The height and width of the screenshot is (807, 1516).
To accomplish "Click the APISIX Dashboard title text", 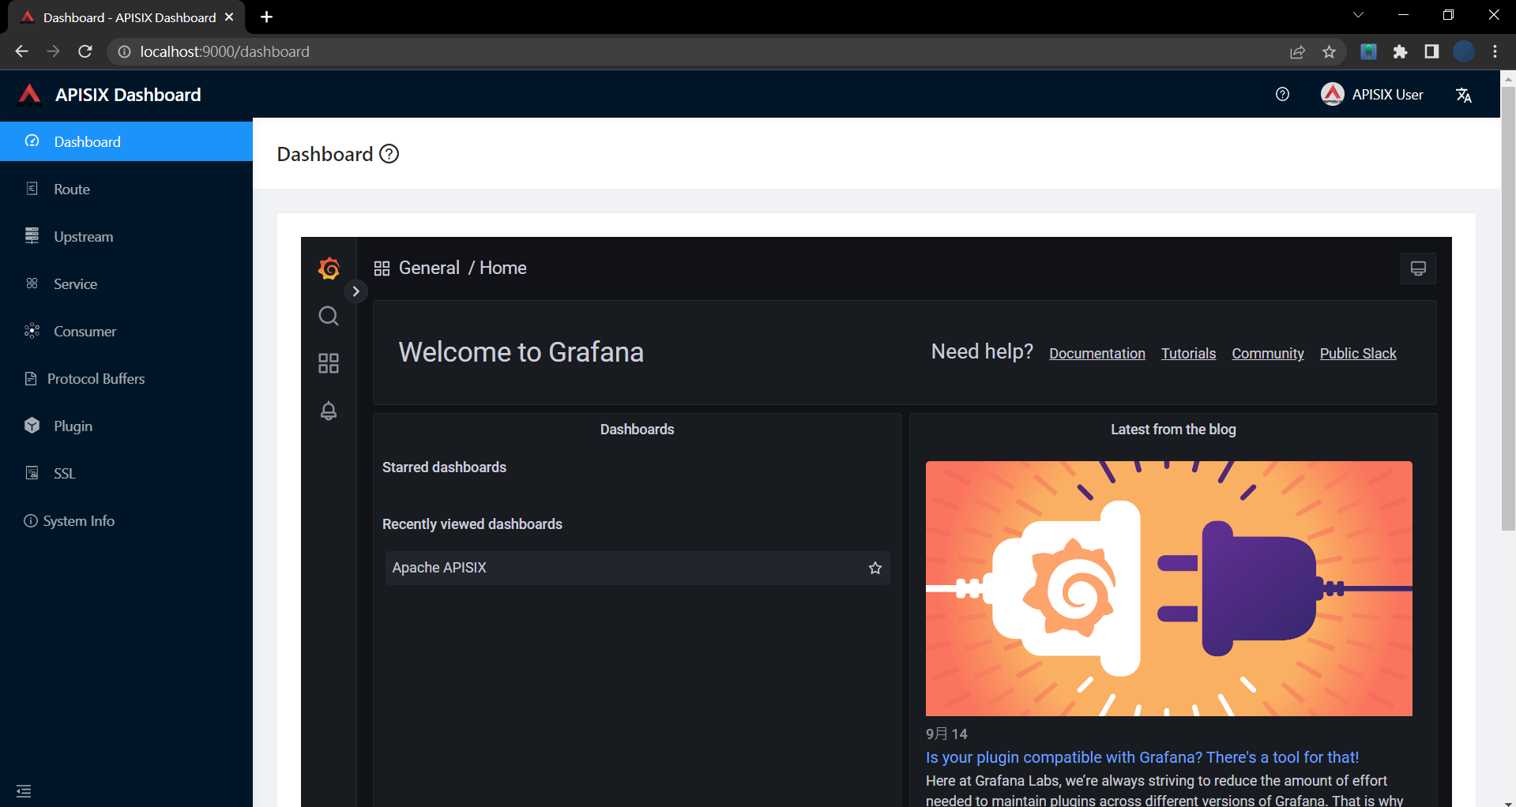I will click(x=128, y=95).
